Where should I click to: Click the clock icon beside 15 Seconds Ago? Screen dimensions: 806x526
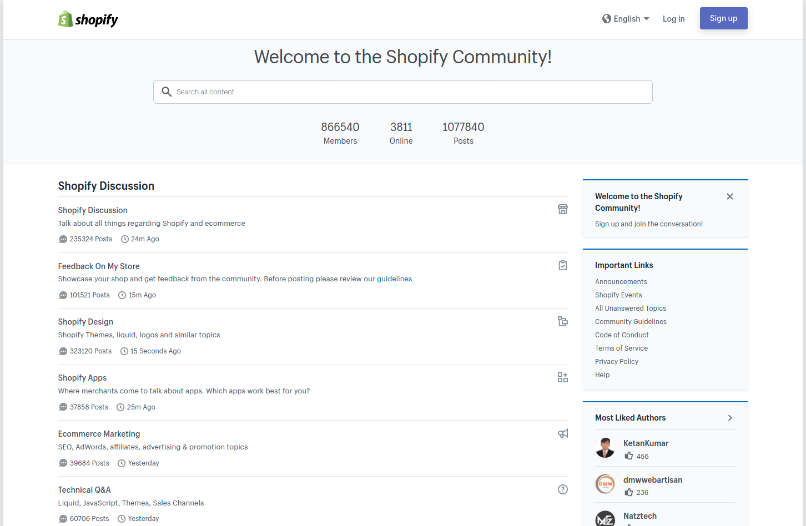(124, 351)
